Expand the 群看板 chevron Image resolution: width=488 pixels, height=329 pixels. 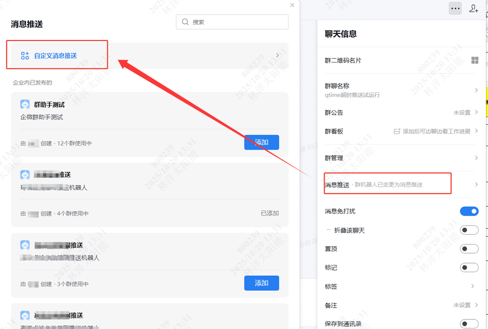[476, 131]
